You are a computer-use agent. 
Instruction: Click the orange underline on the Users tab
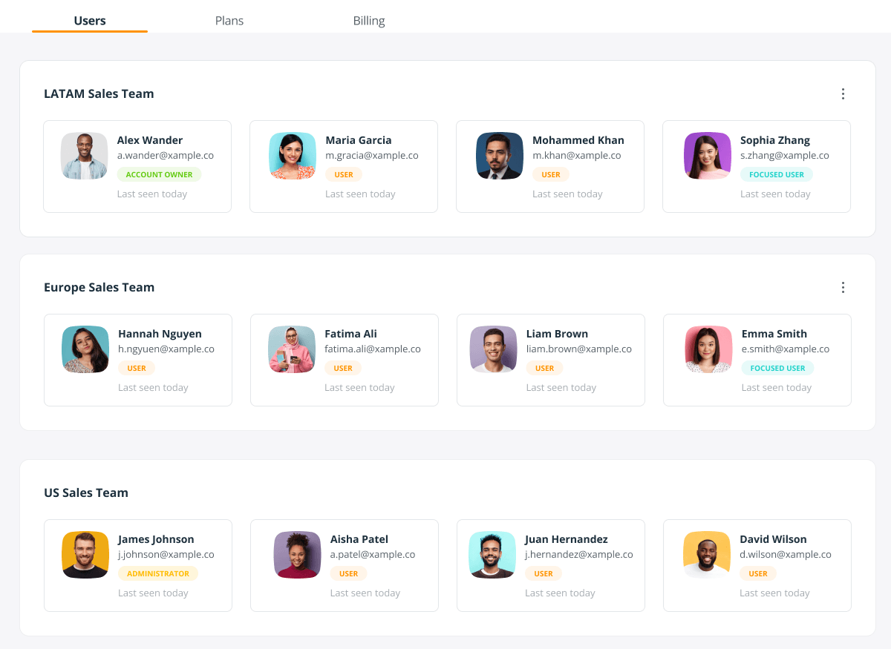[x=89, y=33]
